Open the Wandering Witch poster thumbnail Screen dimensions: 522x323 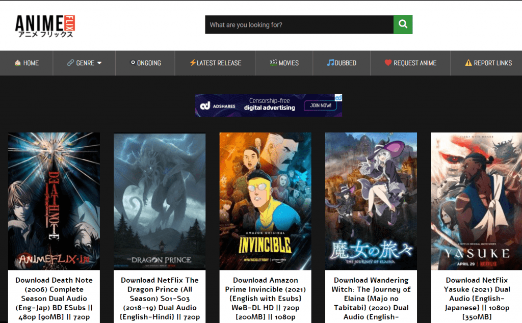click(371, 201)
